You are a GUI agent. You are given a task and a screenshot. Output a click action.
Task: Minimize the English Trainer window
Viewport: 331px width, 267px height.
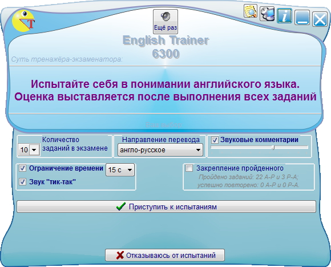[x=302, y=18]
